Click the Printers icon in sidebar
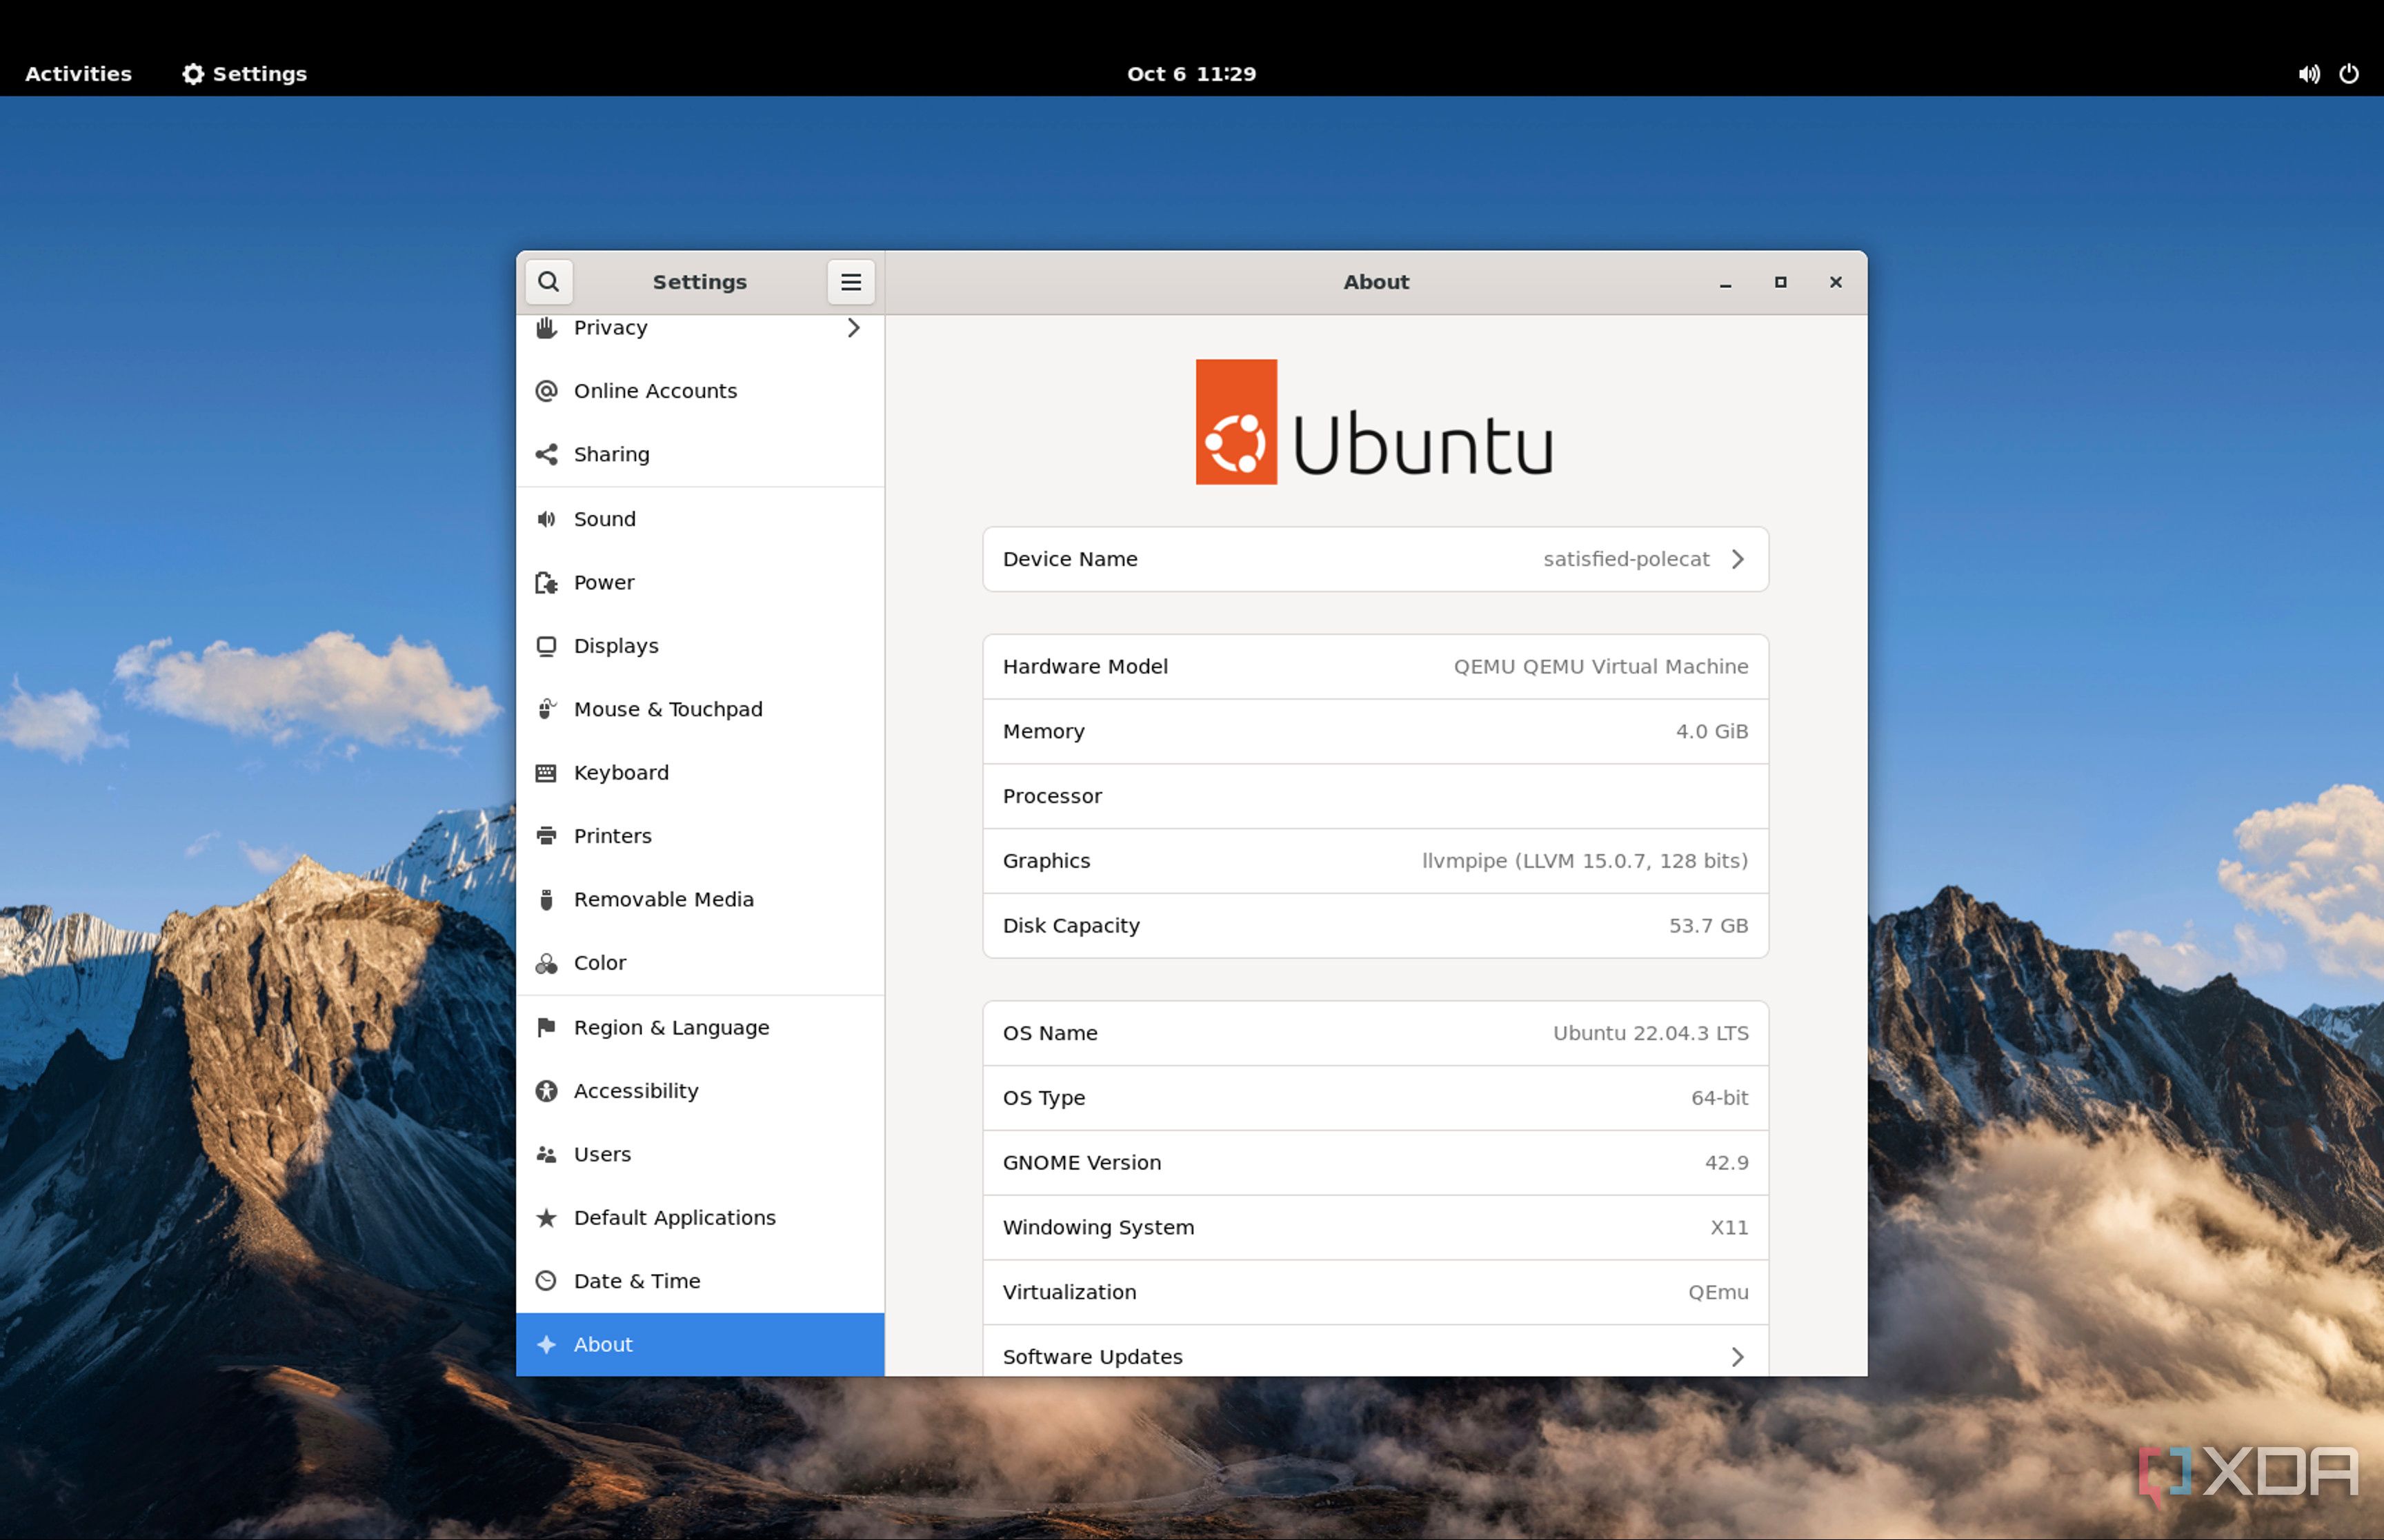 [x=546, y=836]
